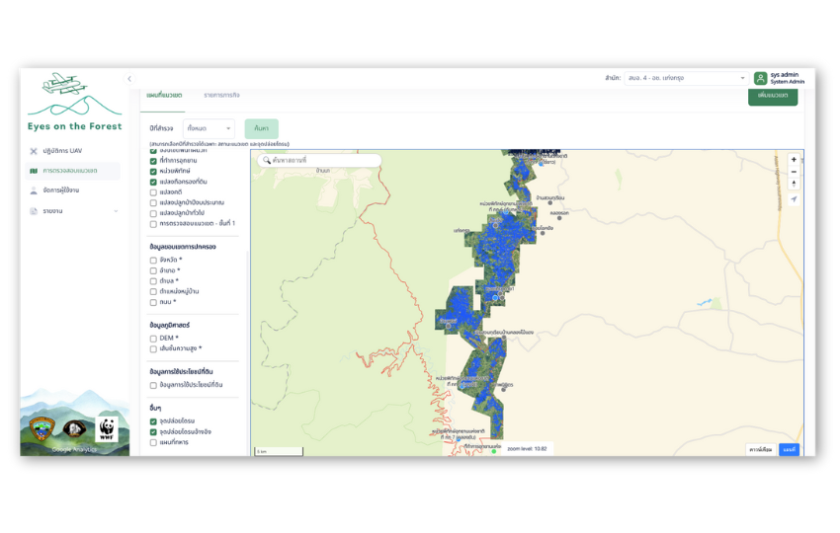
Task: Open the ปีที่สำรวจ year dropdown
Action: click(x=209, y=128)
